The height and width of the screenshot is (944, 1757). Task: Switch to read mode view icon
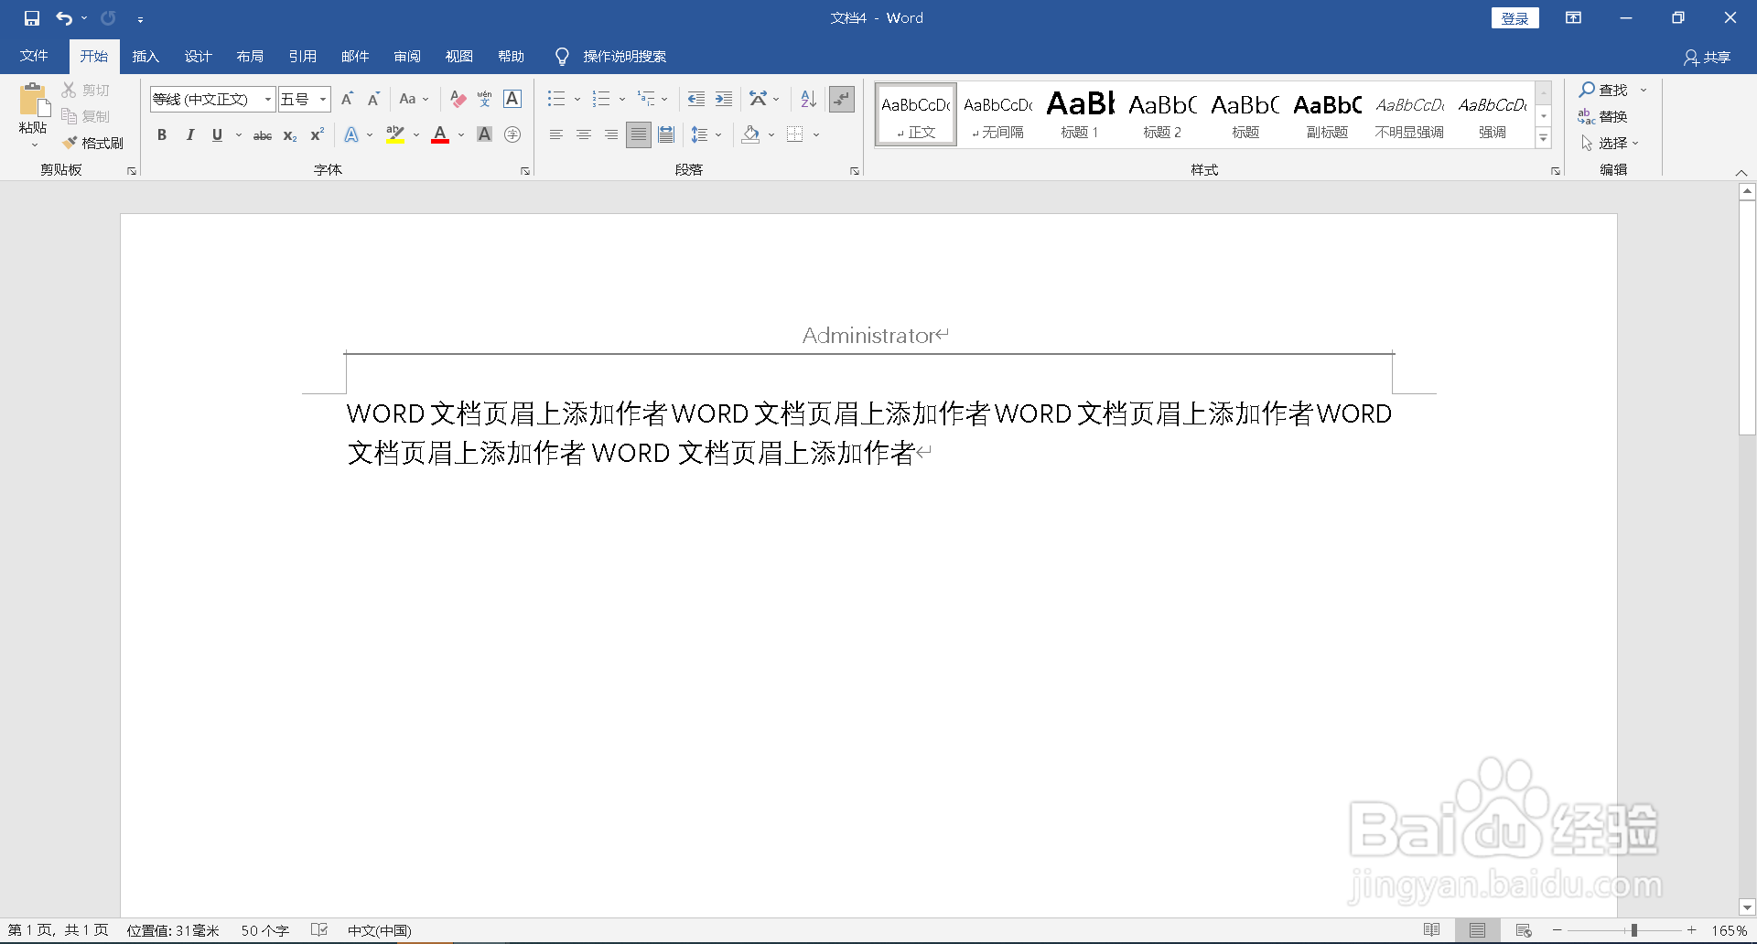coord(1432,930)
